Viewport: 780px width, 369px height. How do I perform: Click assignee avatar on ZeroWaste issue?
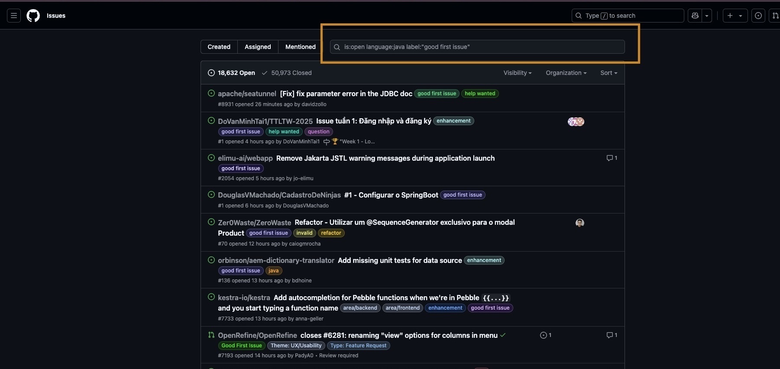pos(580,223)
